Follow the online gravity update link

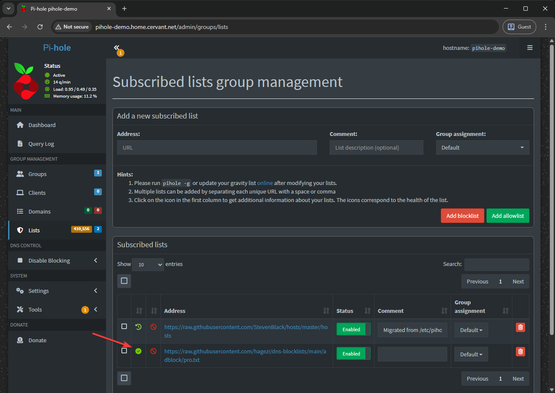[x=265, y=183]
